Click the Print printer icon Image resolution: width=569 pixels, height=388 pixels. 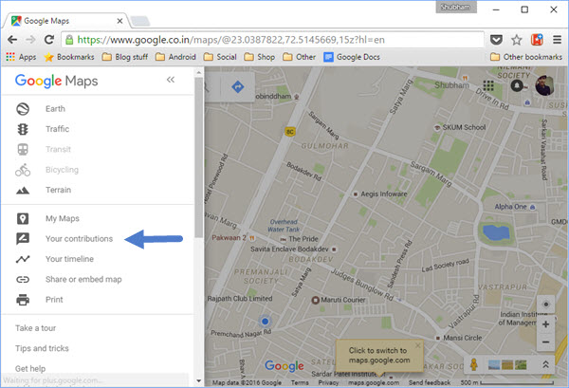(x=23, y=300)
